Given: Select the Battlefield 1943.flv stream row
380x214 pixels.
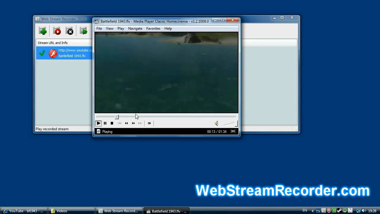Looking at the screenshot, I should pos(64,53).
